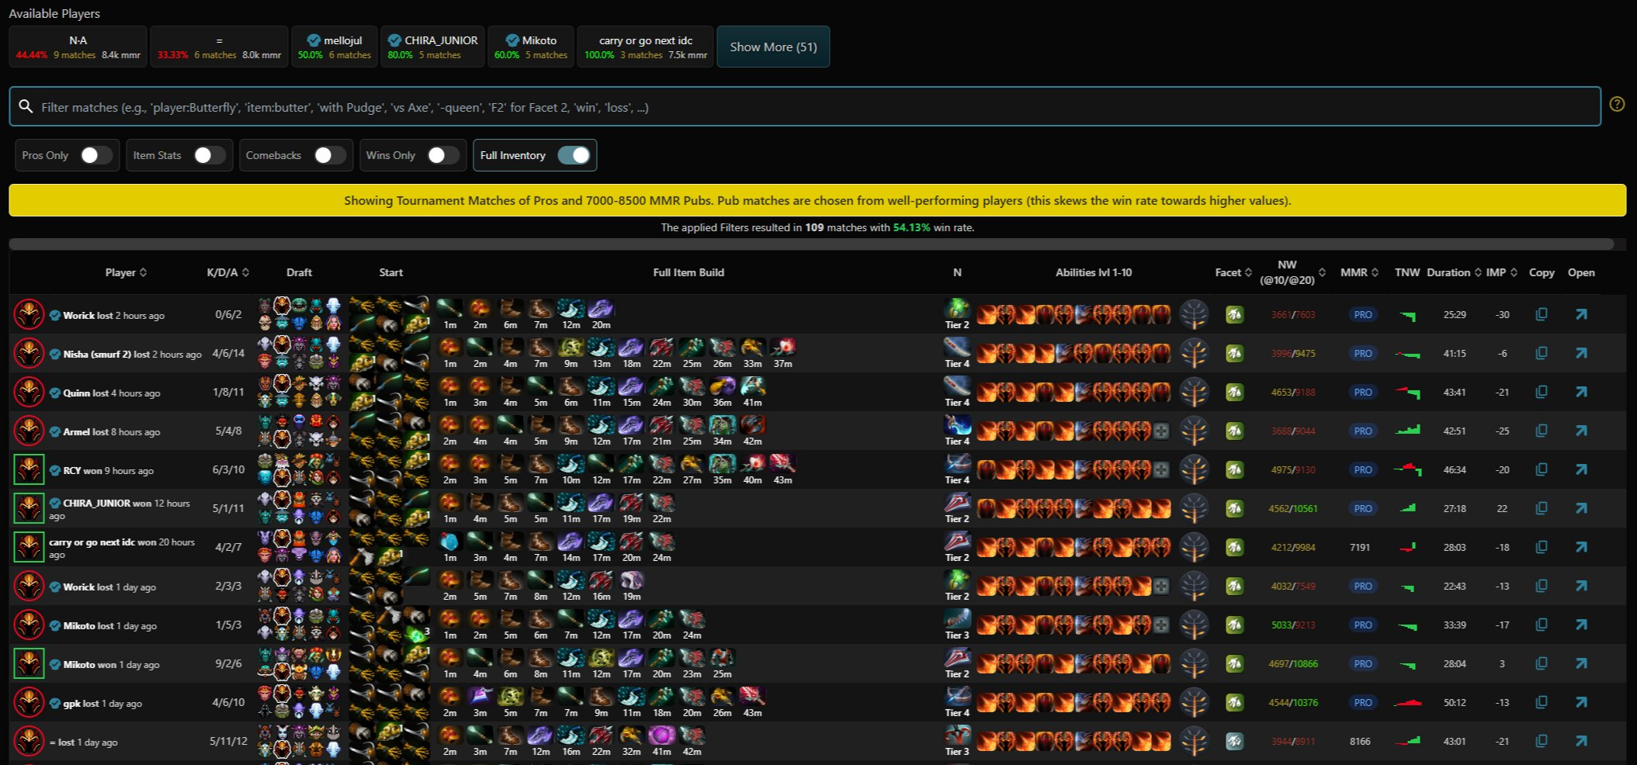Copy the CHIRA_JUNIOR match build

(1541, 508)
